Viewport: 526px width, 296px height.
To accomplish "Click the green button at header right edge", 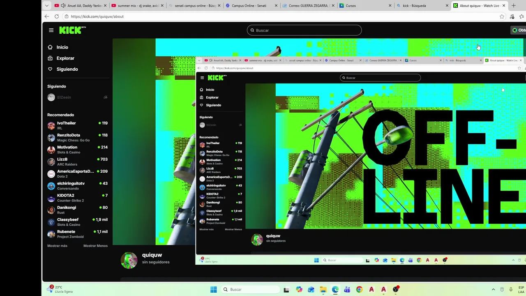I will pyautogui.click(x=519, y=30).
